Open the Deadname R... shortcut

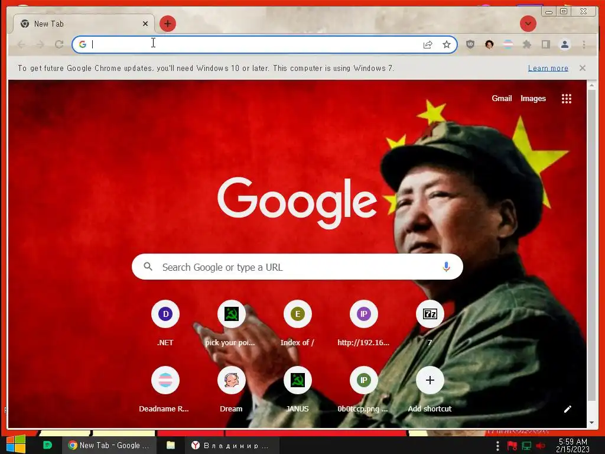point(165,390)
